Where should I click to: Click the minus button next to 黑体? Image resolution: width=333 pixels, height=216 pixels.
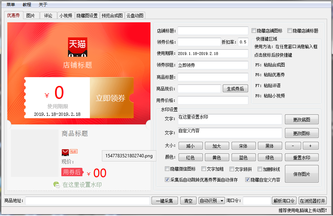293,146
